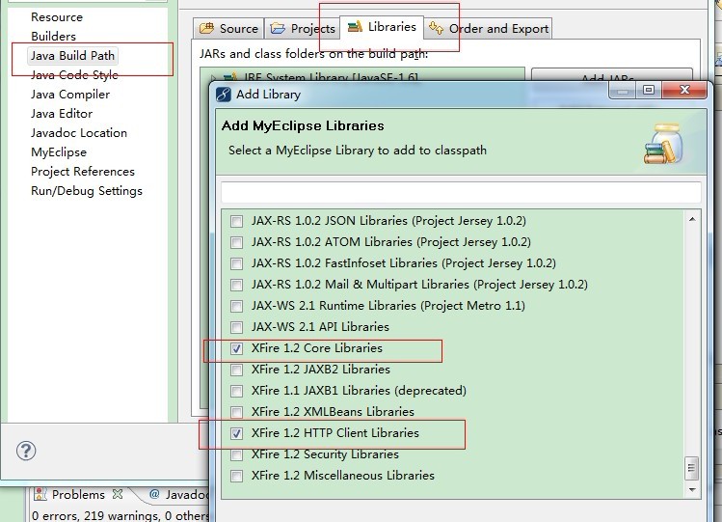Check XFire 1.1 JAXB1 Libraries (deprecated)
722x522 pixels.
coord(237,391)
